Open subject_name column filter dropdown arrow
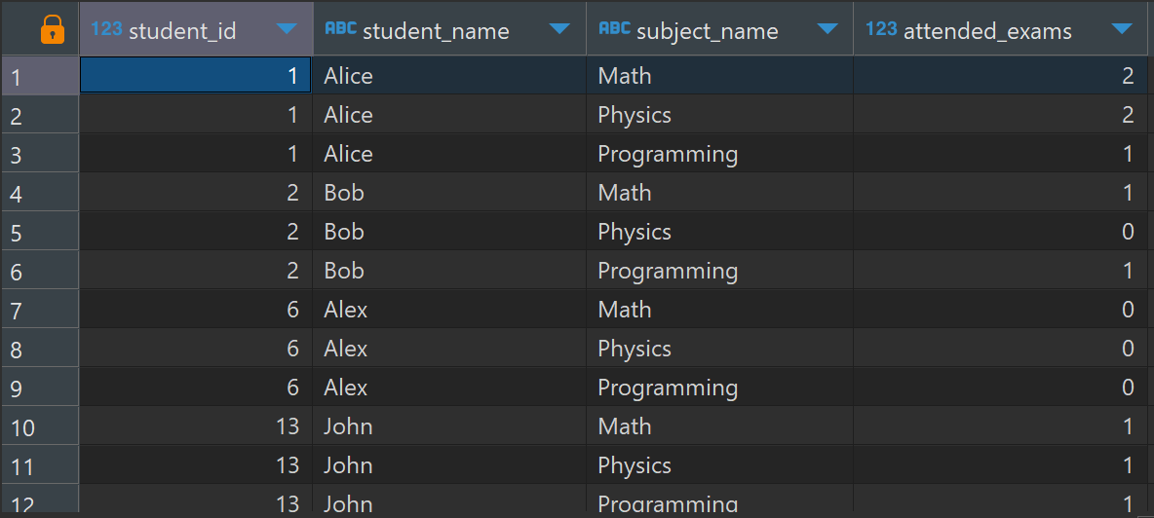The image size is (1154, 518). coord(827,29)
